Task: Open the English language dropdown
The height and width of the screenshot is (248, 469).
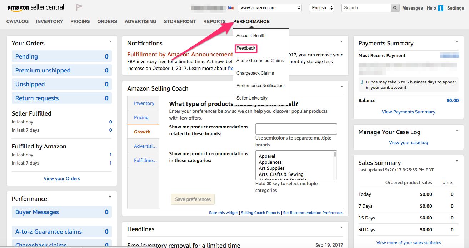Action: [321, 8]
